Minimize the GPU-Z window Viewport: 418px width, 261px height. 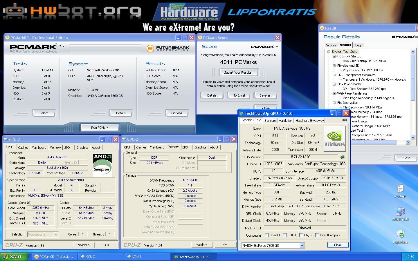pyautogui.click(x=333, y=113)
